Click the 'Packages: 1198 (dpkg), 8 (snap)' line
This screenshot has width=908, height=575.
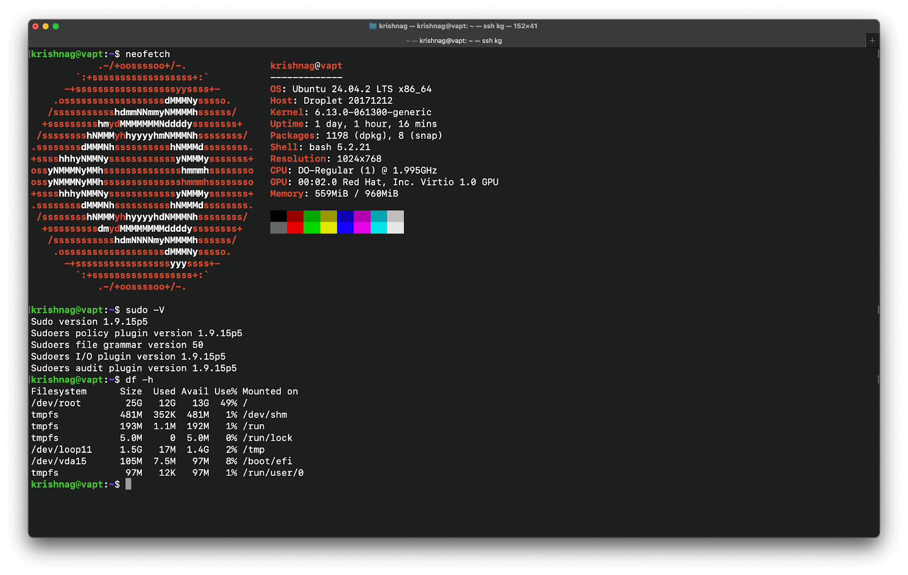[356, 136]
